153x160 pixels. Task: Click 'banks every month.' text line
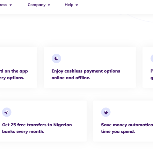[x=23, y=131]
